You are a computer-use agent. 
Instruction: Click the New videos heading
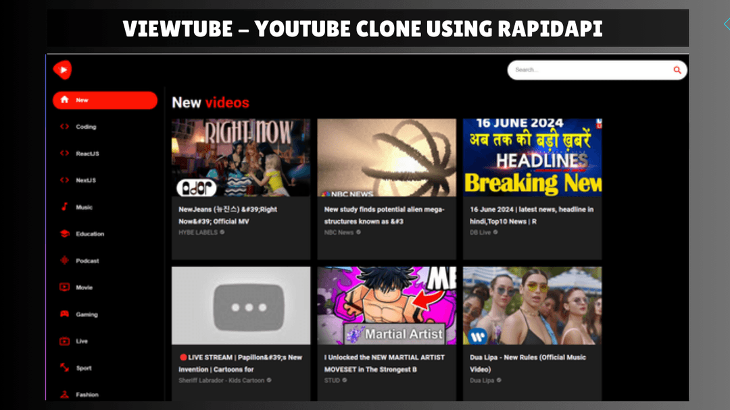coord(210,102)
